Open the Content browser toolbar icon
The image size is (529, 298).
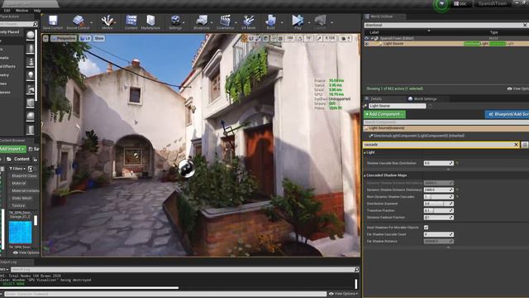click(x=131, y=21)
